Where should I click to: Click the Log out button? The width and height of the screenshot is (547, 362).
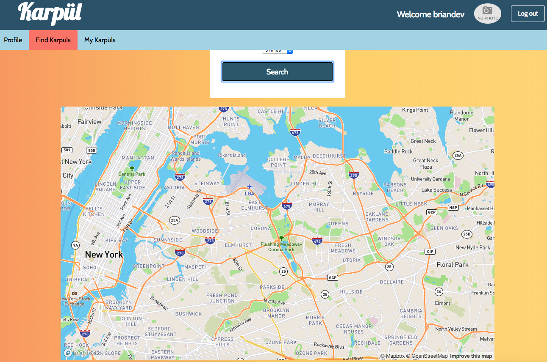click(x=528, y=14)
